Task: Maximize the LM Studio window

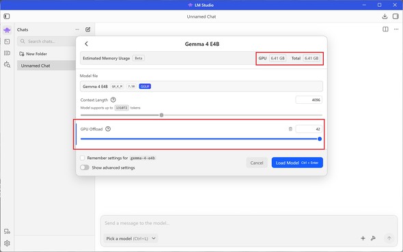Action: click(x=379, y=5)
